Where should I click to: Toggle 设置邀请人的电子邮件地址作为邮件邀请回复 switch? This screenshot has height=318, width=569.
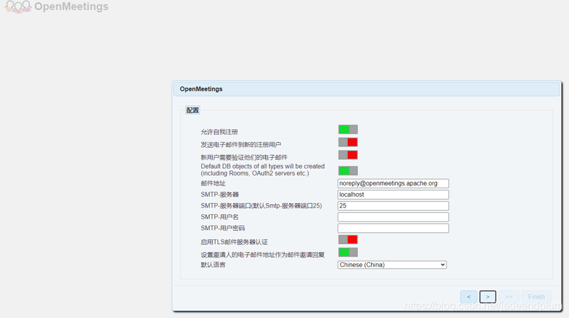(x=348, y=252)
